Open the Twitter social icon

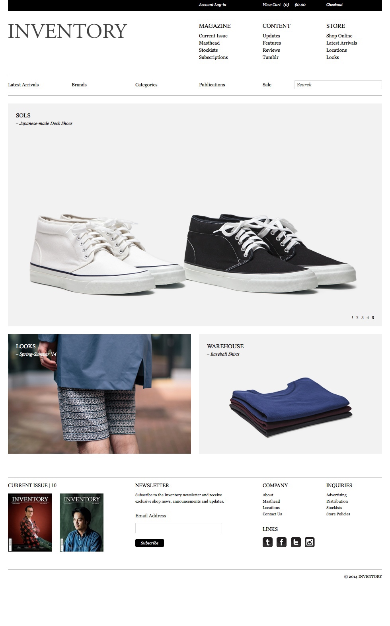click(x=296, y=542)
